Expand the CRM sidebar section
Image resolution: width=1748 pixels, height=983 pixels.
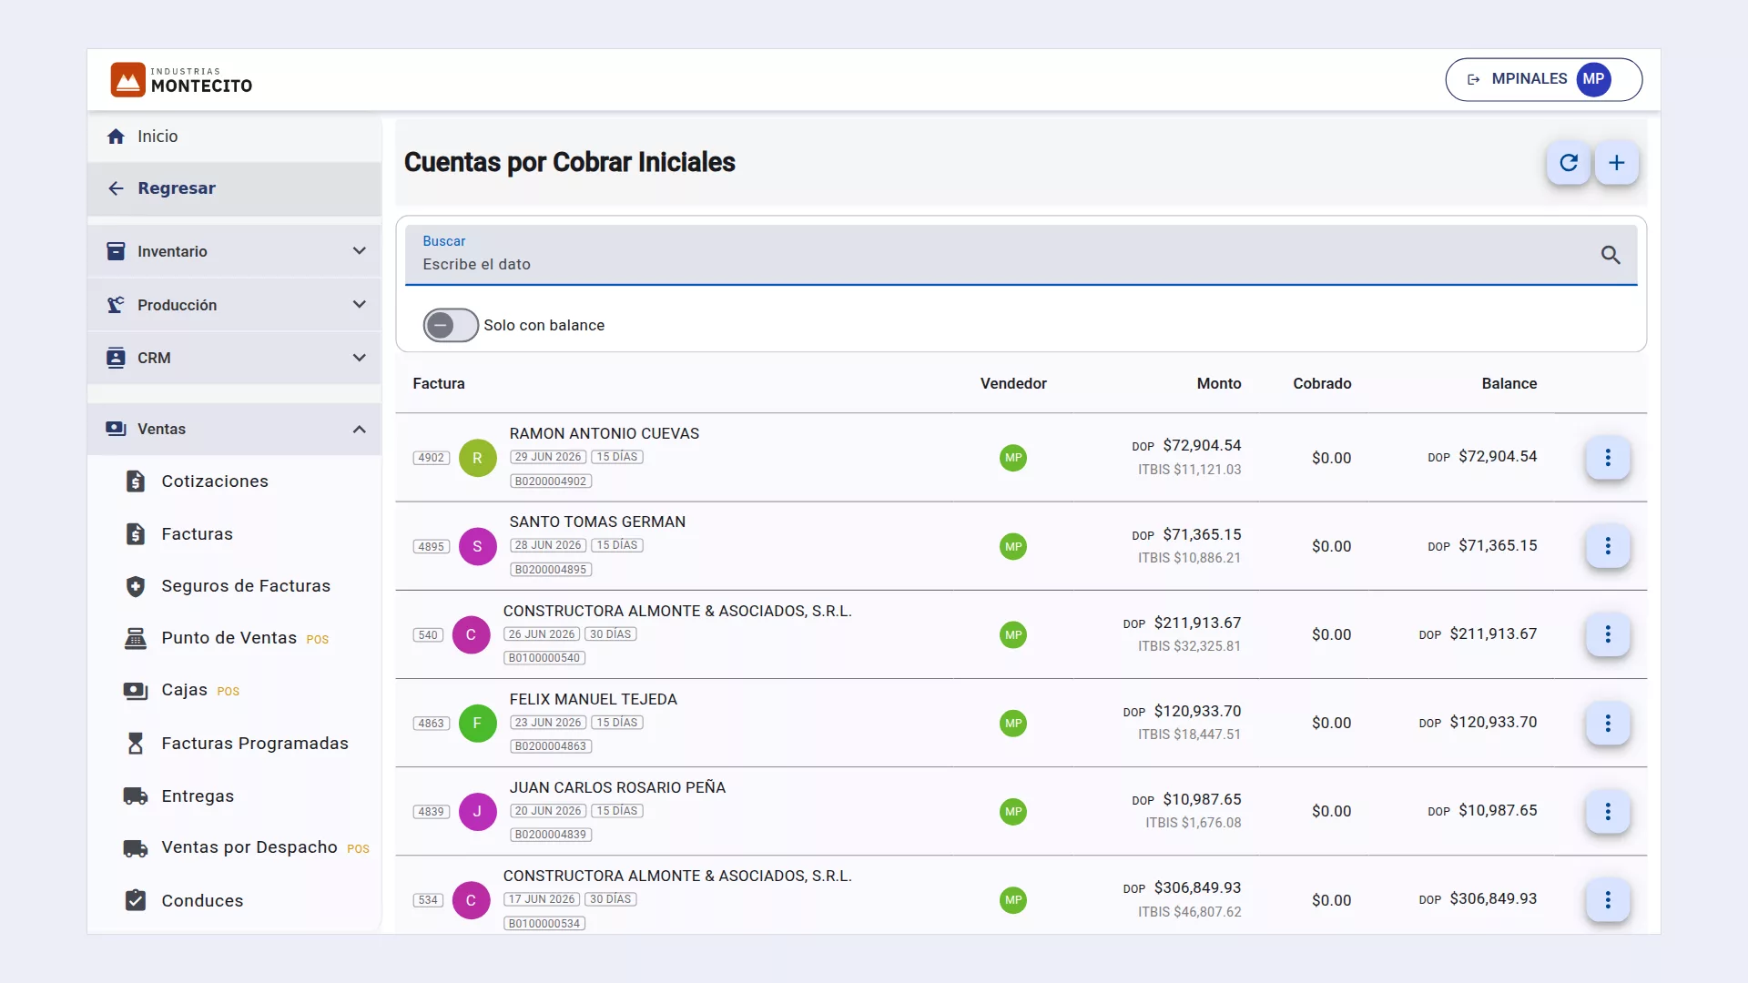234,358
